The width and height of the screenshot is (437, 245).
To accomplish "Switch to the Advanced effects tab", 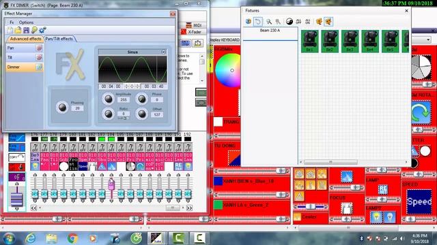I will (25, 39).
